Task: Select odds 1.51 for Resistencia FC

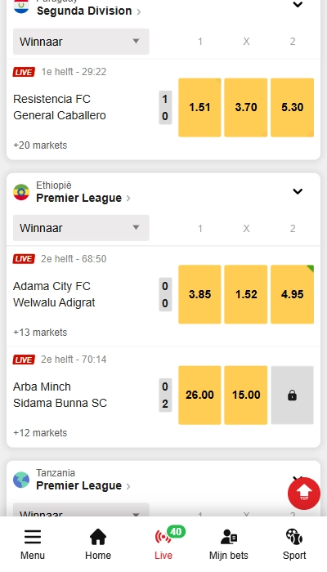Action: pos(199,108)
